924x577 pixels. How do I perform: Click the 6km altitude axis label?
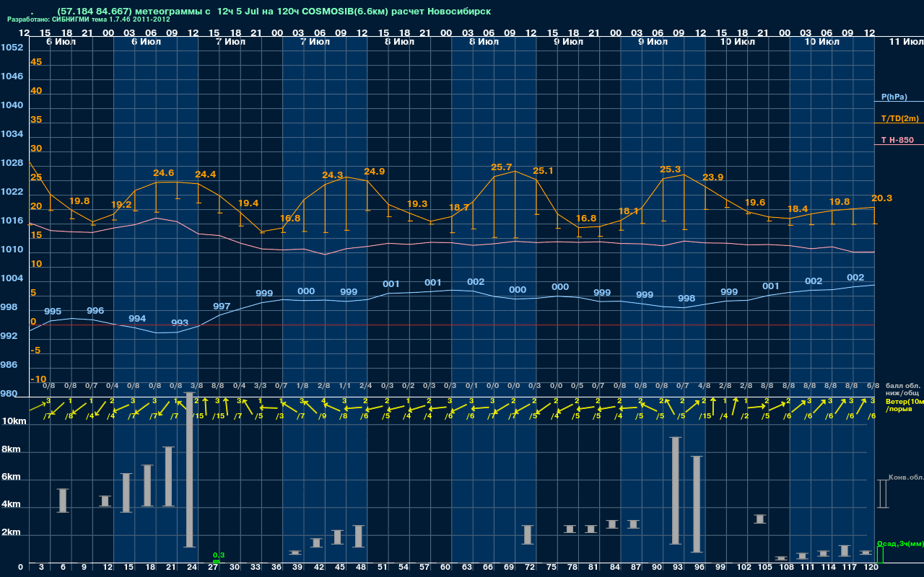tap(11, 477)
